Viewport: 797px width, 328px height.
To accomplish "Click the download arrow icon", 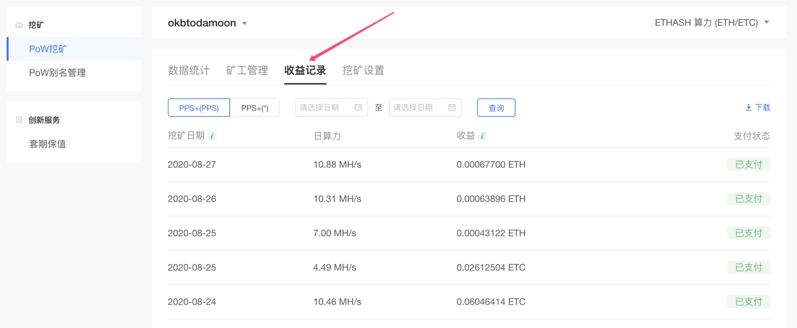I will (x=748, y=107).
